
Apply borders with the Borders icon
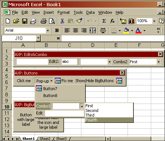click(114, 31)
